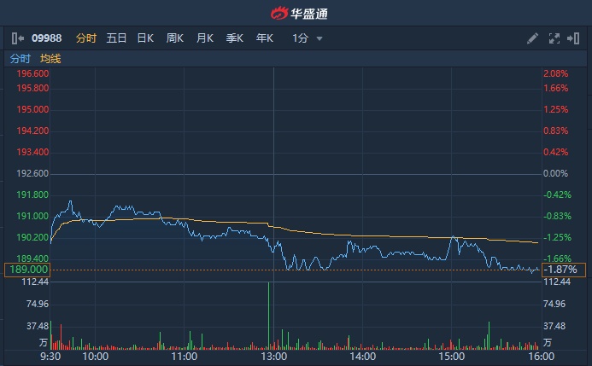Switch to the 年K tab
Image resolution: width=592 pixels, height=366 pixels.
click(x=264, y=38)
